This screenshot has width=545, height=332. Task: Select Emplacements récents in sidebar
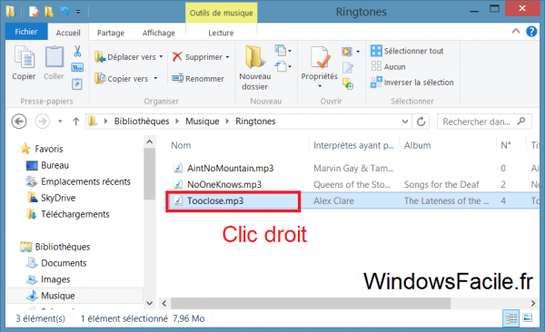click(78, 181)
